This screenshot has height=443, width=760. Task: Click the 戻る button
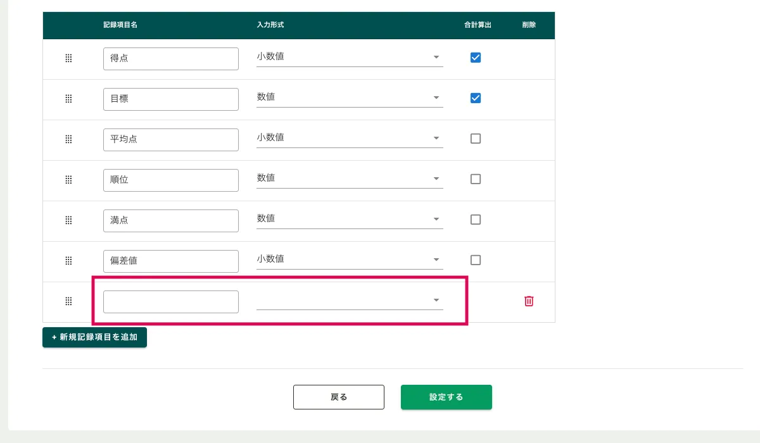click(x=339, y=397)
